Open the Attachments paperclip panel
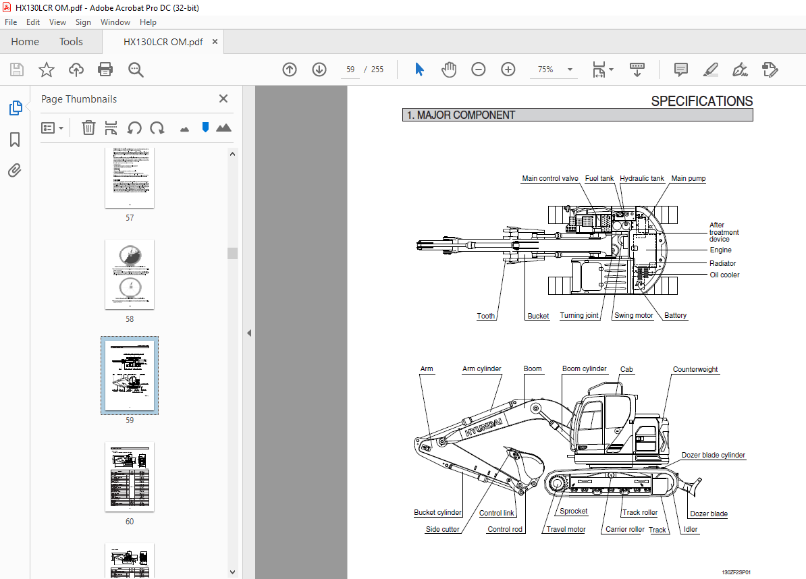The height and width of the screenshot is (579, 806). pyautogui.click(x=15, y=170)
